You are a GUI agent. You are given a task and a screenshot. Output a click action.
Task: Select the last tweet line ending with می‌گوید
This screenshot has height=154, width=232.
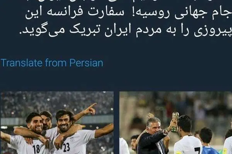tap(125, 30)
